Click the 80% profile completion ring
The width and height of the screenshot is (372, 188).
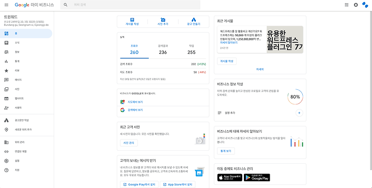coord(295,97)
